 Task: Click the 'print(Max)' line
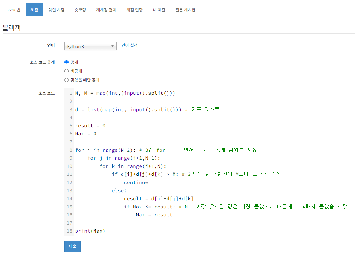click(90, 231)
